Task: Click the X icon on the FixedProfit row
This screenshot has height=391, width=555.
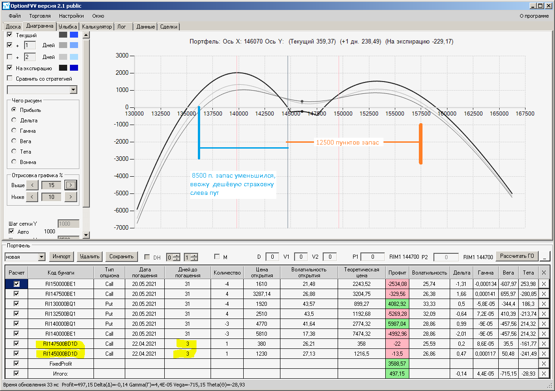Action: pos(544,363)
